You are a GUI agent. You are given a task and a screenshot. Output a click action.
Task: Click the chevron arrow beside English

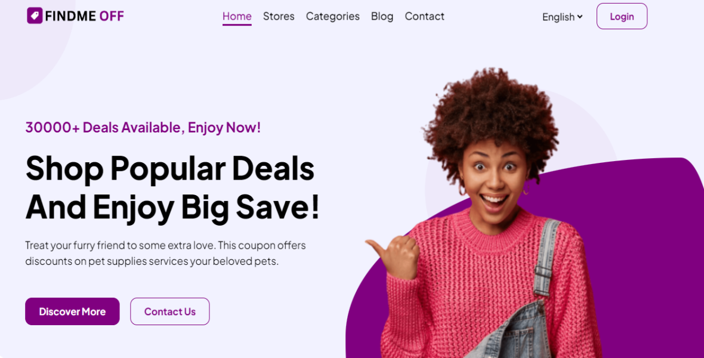pos(580,17)
